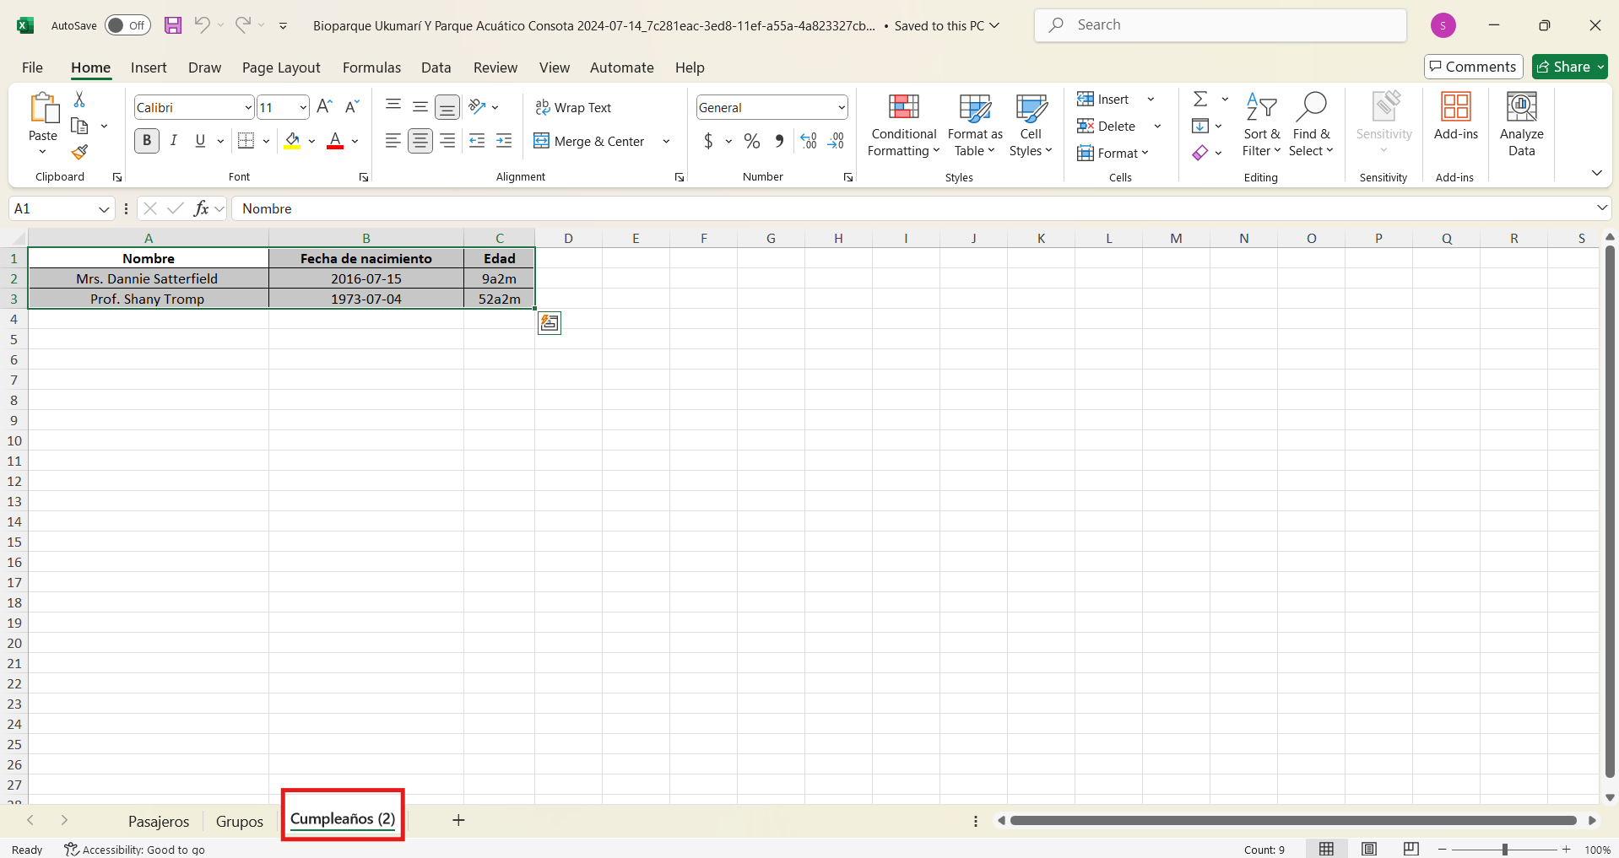This screenshot has height=858, width=1619.
Task: Open the Formulas ribbon tab
Action: point(371,67)
